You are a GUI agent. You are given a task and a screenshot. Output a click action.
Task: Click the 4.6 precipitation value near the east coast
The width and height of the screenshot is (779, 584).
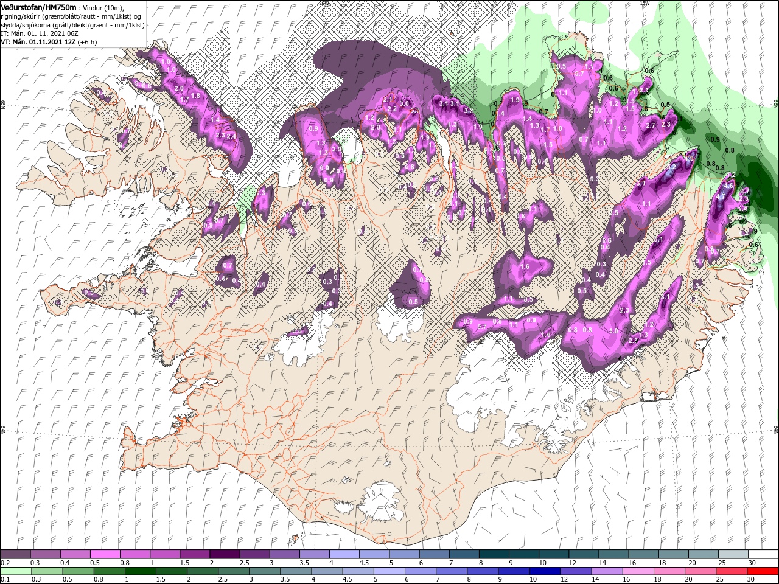pos(729,185)
